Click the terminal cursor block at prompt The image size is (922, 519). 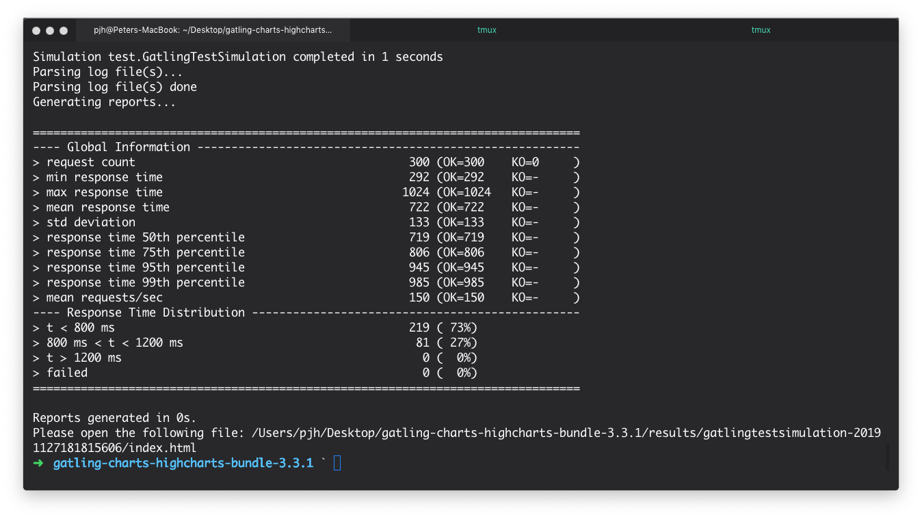(337, 464)
